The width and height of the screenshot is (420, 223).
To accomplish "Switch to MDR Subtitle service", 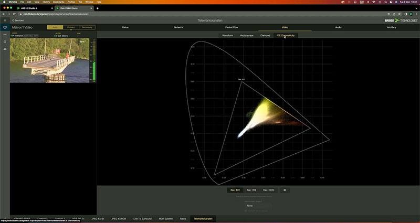I will point(165,219).
